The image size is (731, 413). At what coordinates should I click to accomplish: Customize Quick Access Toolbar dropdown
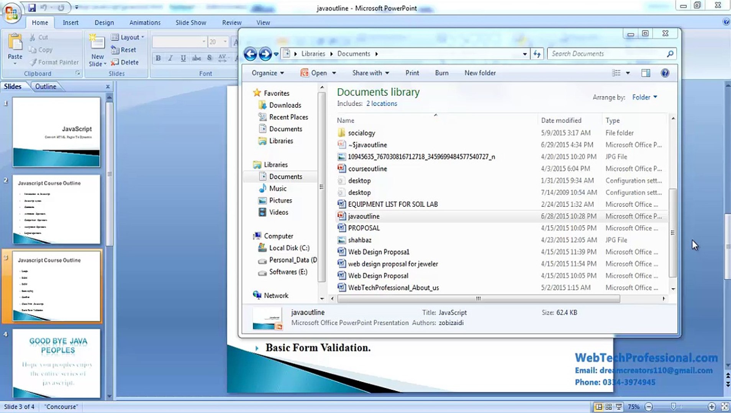77,7
